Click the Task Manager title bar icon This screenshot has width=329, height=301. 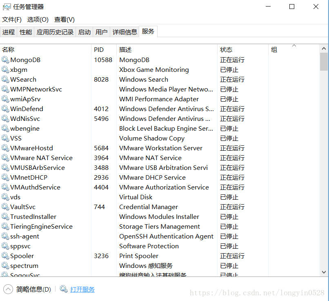tap(7, 7)
